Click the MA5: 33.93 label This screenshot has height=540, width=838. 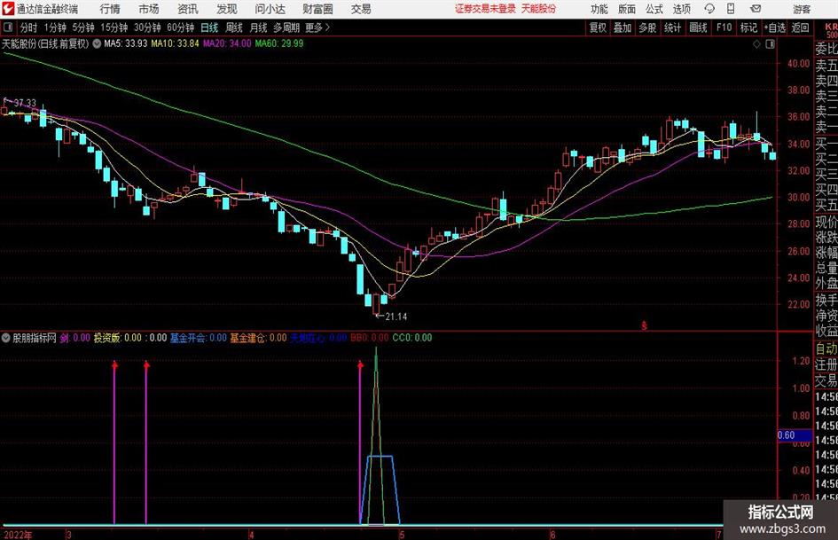click(x=126, y=43)
